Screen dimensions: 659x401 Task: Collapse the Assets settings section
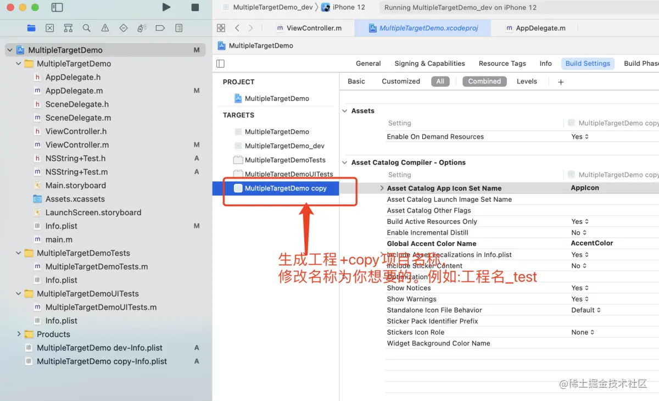click(x=345, y=111)
